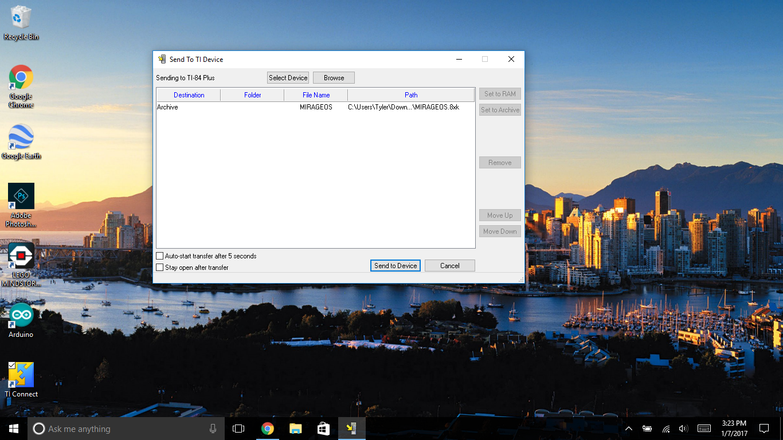Click the Set to RAM button
Screen dimensions: 783x440
[500, 94]
